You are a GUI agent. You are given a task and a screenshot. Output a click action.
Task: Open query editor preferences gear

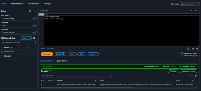[x=197, y=49]
